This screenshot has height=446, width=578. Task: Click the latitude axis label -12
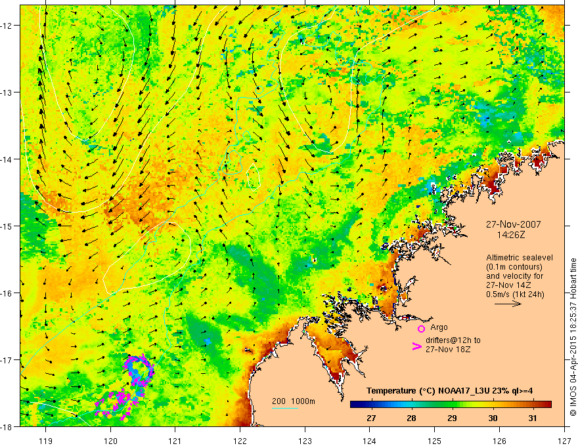coord(7,26)
